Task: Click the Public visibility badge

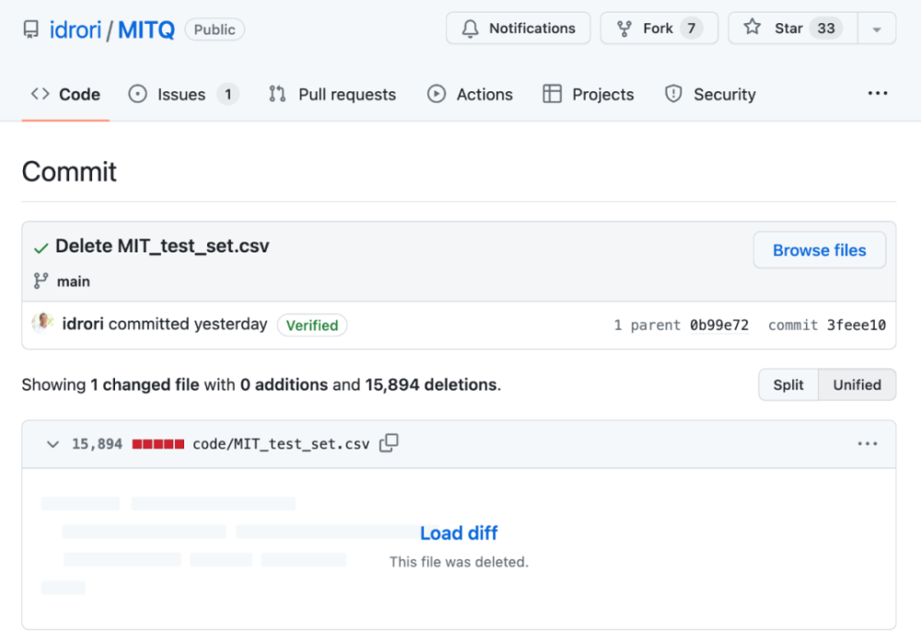Action: [x=215, y=29]
